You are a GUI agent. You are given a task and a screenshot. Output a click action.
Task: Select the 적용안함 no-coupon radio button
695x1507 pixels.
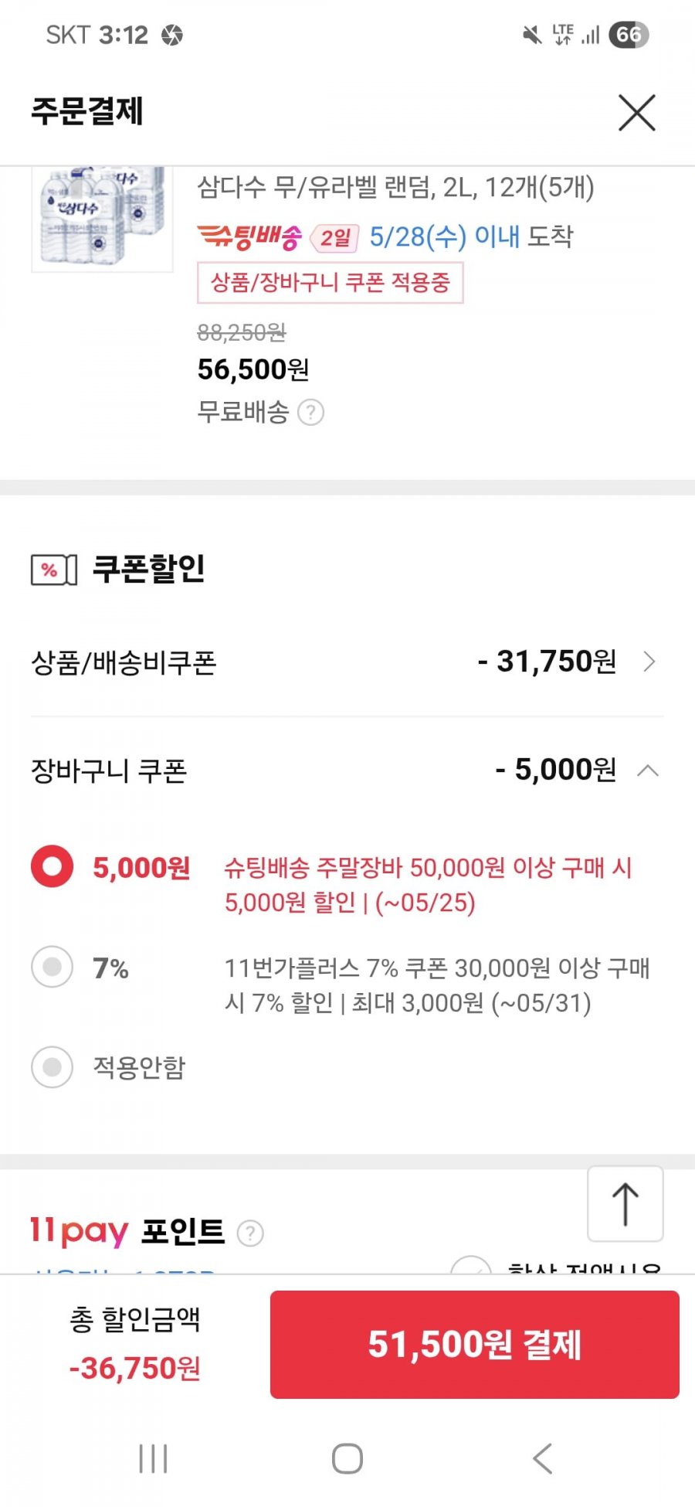click(x=52, y=1067)
